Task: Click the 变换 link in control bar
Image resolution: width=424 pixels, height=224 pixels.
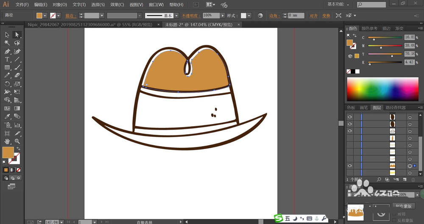Action: [x=326, y=16]
